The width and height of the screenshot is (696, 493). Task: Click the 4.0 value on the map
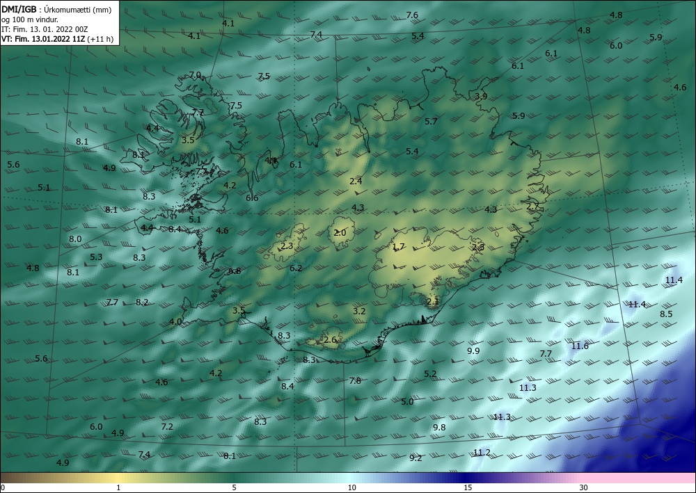point(175,321)
